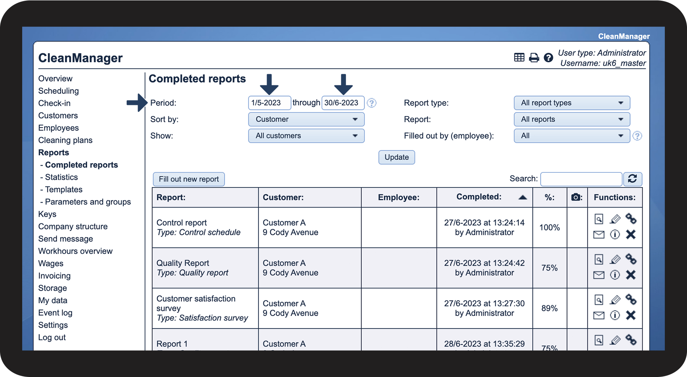Click link icon for Customer satisfaction survey
The height and width of the screenshot is (377, 687).
pyautogui.click(x=631, y=299)
